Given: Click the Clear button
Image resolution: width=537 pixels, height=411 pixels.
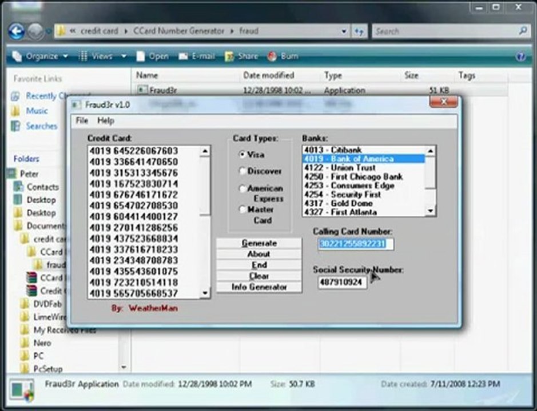Looking at the screenshot, I should pos(259,276).
